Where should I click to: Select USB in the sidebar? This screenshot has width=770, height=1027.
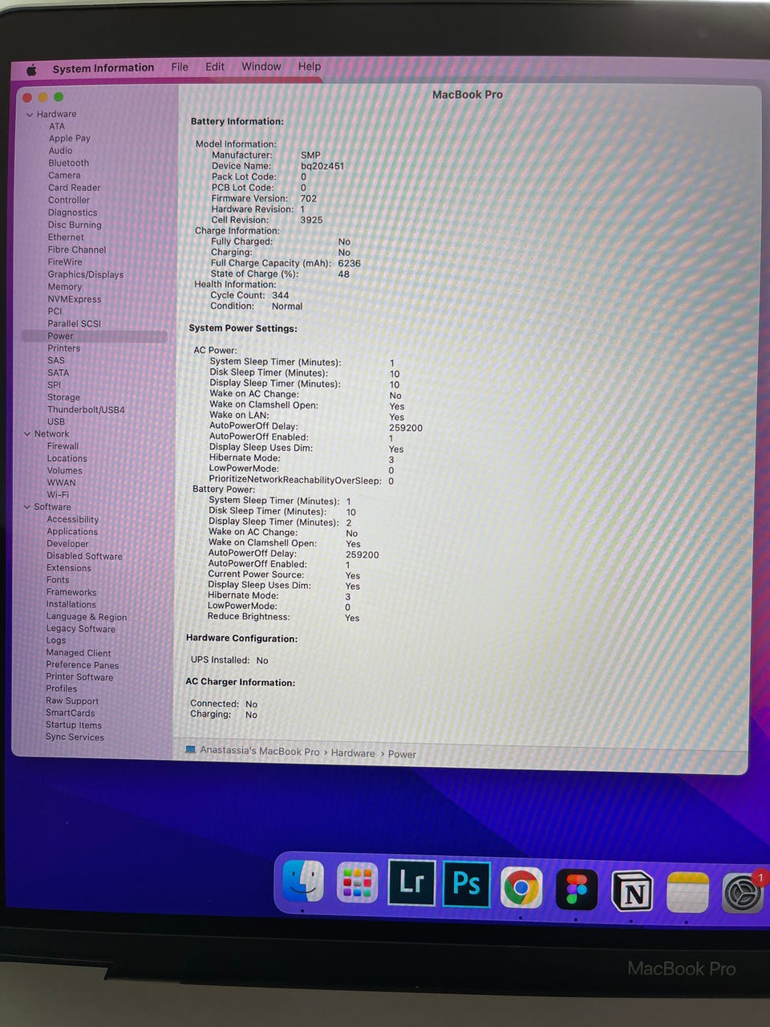point(56,421)
